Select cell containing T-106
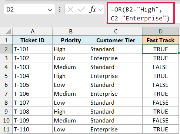The height and width of the screenshot is (134, 180). pyautogui.click(x=33, y=94)
